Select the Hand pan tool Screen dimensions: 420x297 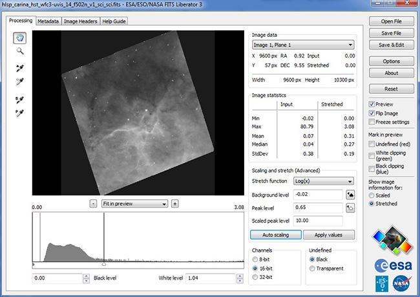[x=20, y=38]
